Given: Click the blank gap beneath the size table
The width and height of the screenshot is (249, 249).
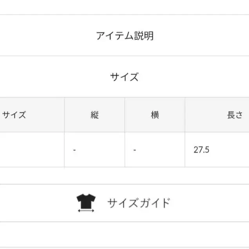Looking at the screenshot, I should (x=125, y=176).
